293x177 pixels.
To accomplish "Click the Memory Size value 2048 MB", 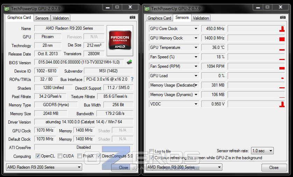I will point(51,113).
